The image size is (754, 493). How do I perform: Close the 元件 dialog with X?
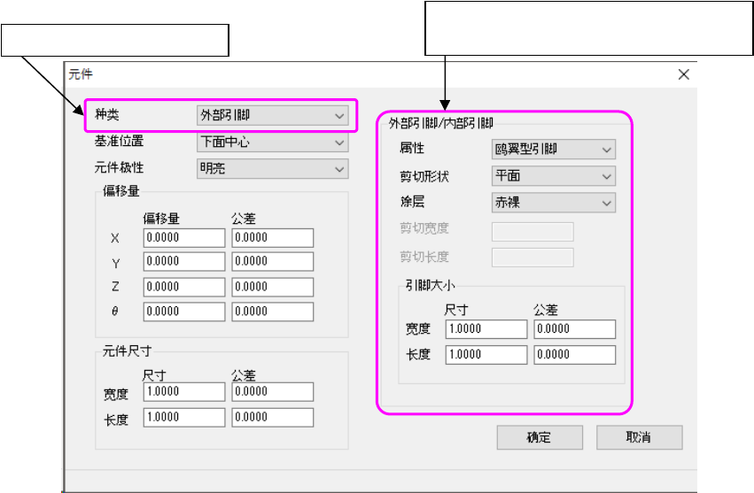click(x=684, y=74)
